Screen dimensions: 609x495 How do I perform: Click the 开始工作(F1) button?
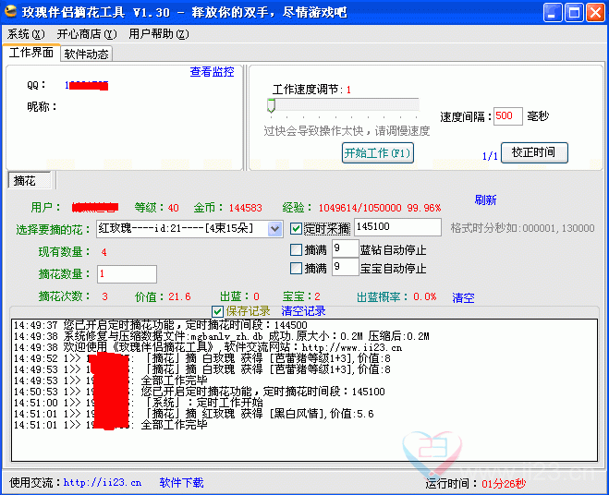click(378, 152)
